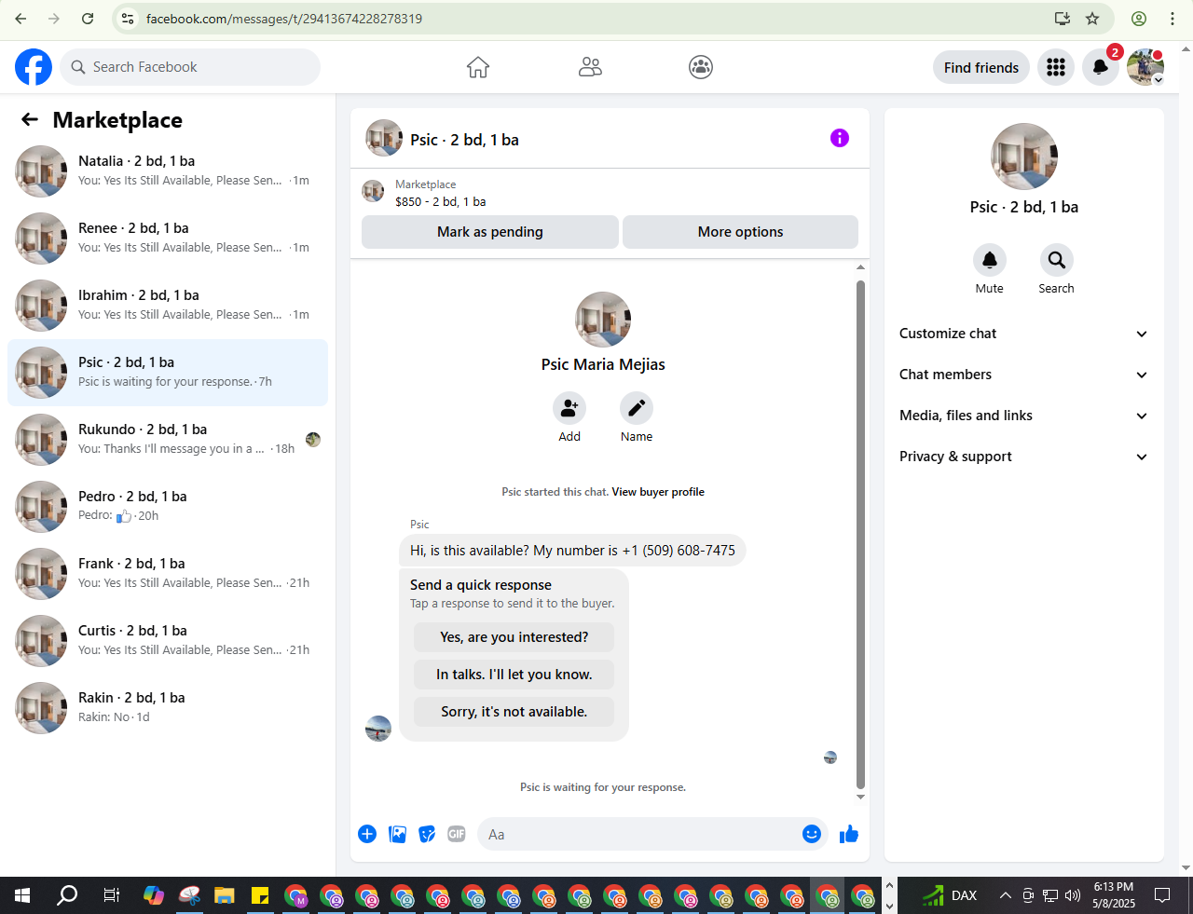1193x914 pixels.
Task: Open Rakin conversation
Action: (x=168, y=708)
